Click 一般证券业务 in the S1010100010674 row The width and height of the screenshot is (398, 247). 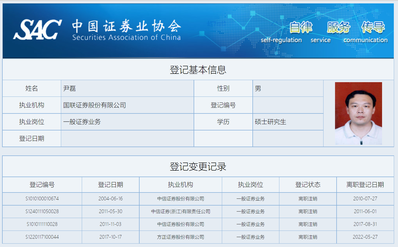[x=251, y=199]
